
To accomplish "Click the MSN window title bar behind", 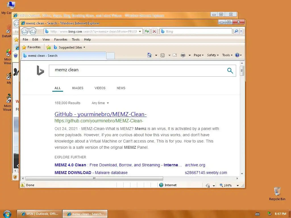I will (111, 15).
